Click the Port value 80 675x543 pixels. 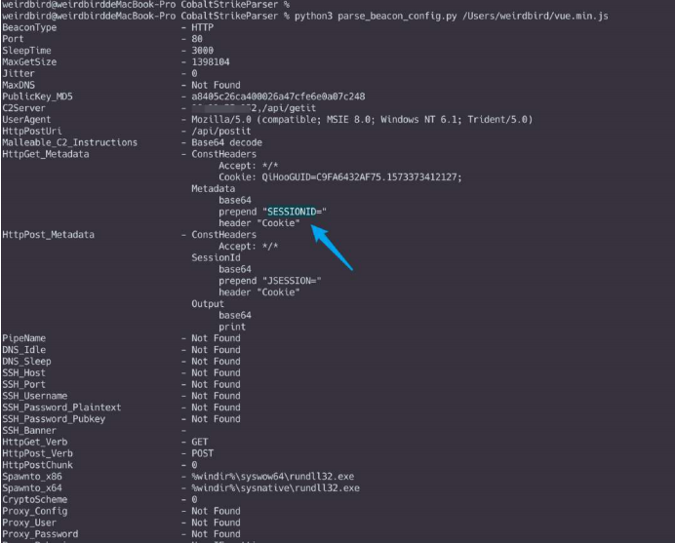tap(197, 39)
